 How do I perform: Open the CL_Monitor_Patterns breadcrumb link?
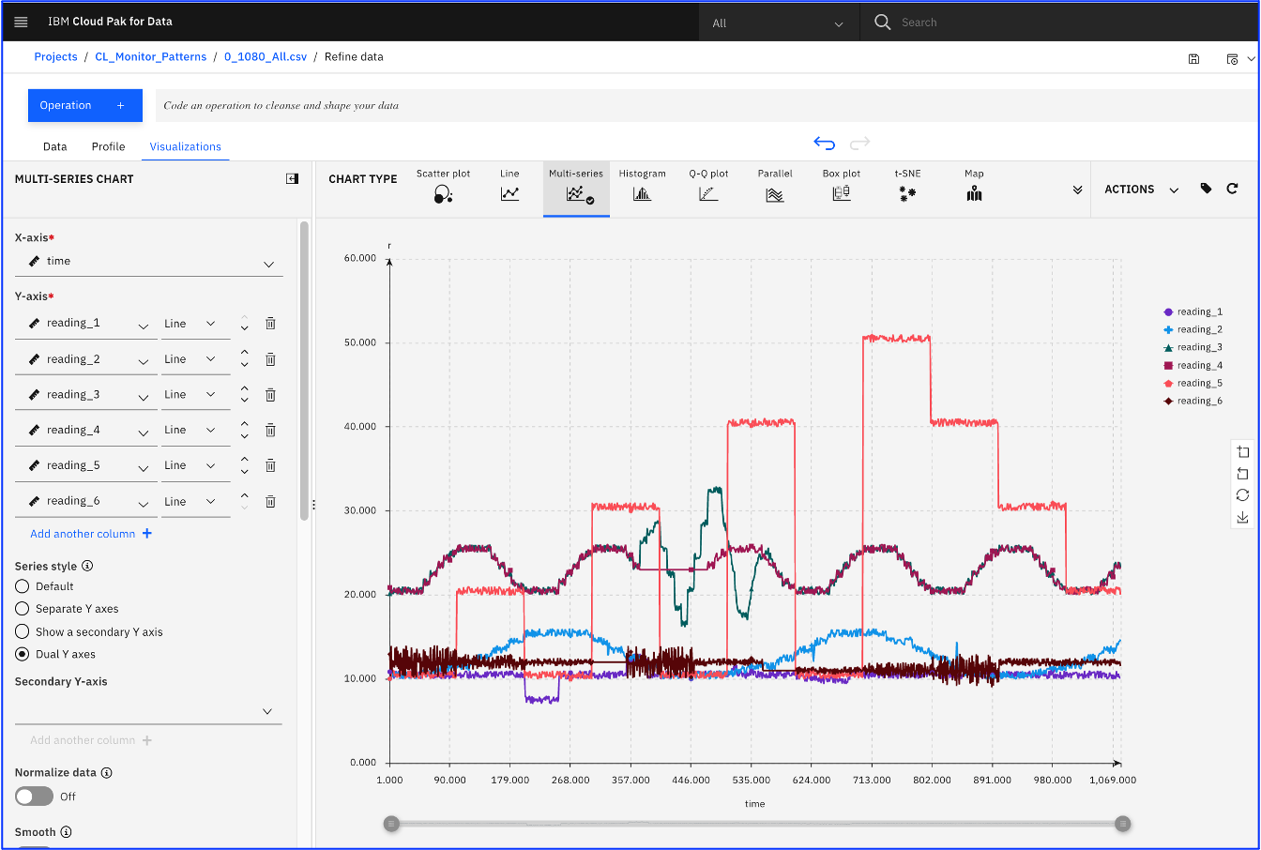(x=151, y=57)
